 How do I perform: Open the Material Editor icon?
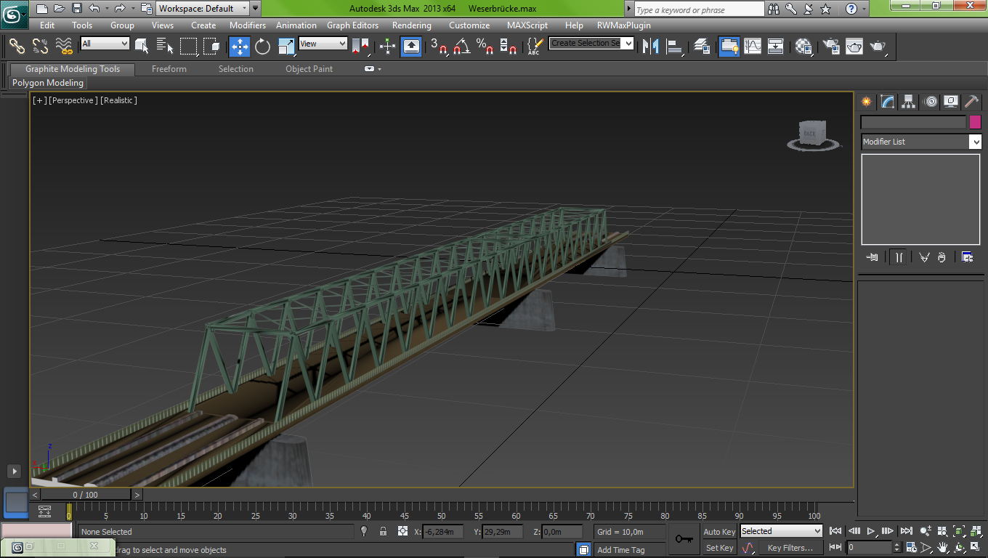click(x=803, y=46)
